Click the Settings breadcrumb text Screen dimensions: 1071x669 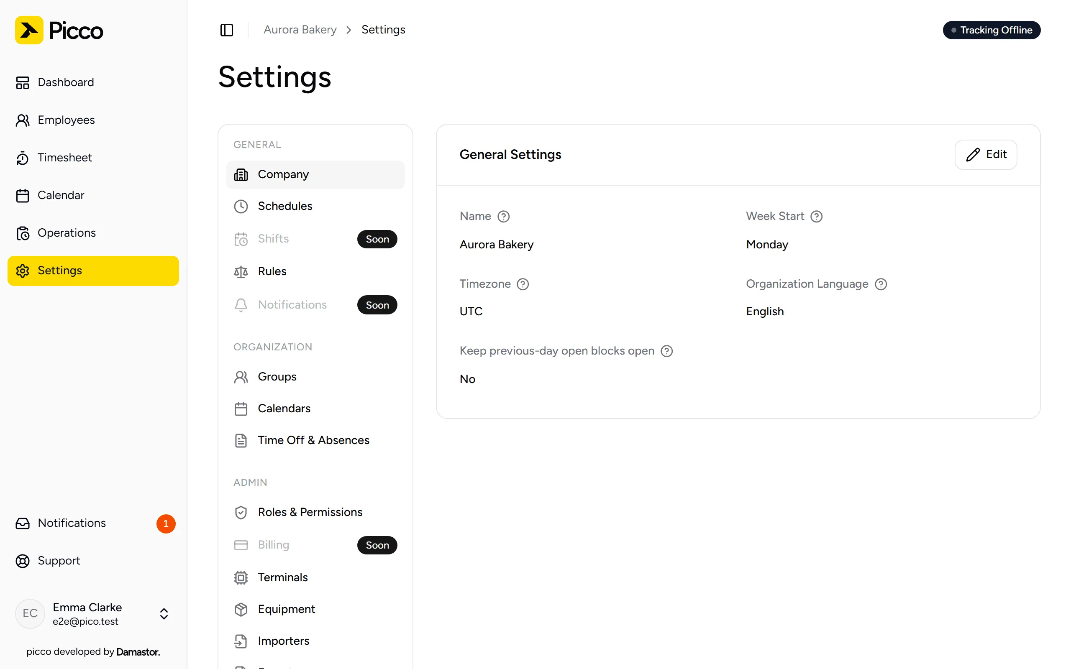click(383, 30)
